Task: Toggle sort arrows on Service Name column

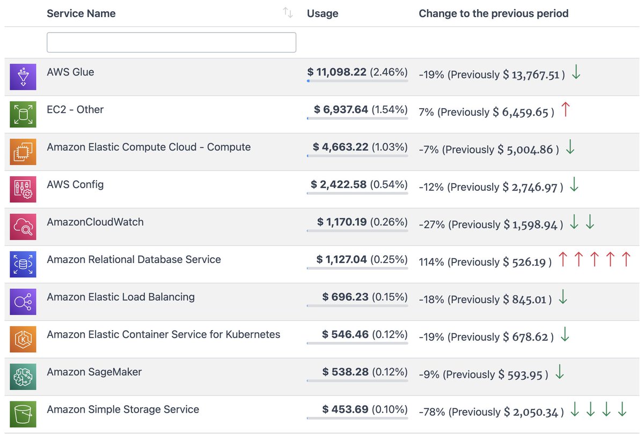Action: 288,13
